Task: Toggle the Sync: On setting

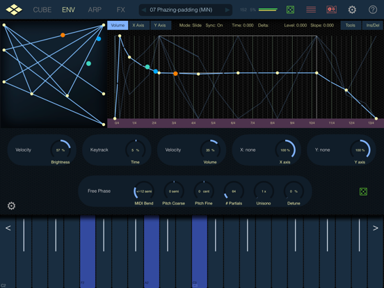Action: [214, 25]
